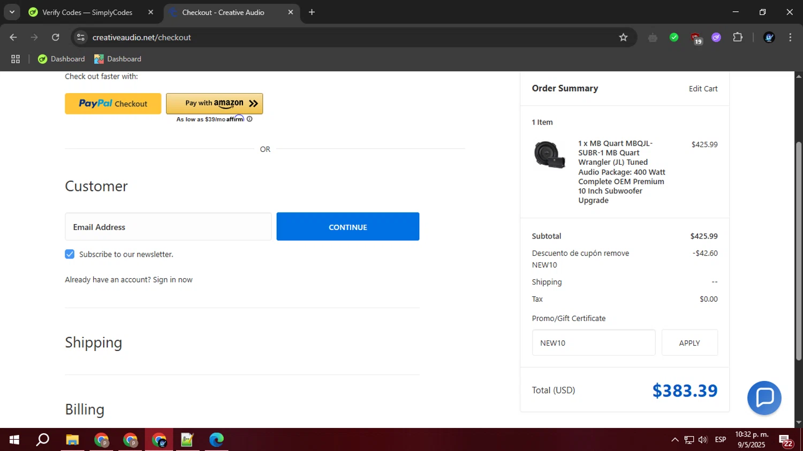Choose Pay with Amazon button
Image resolution: width=803 pixels, height=451 pixels.
coord(214,103)
